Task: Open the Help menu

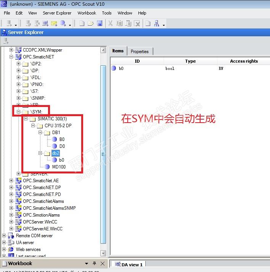Action: (x=142, y=13)
